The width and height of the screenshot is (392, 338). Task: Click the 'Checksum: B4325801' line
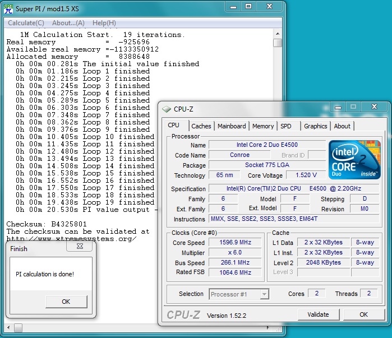coord(47,224)
